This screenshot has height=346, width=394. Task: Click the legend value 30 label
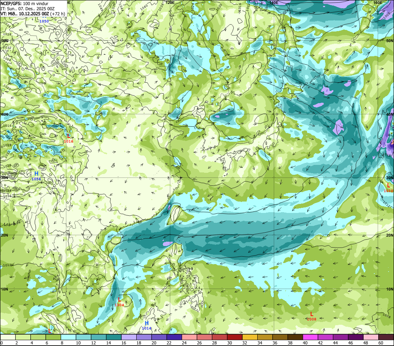[x=229, y=343]
